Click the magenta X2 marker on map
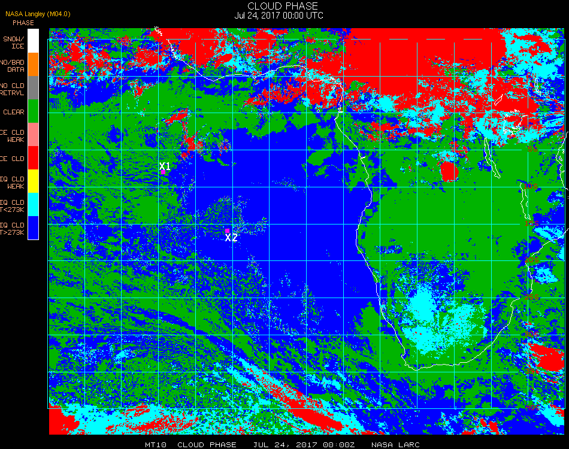 (227, 230)
